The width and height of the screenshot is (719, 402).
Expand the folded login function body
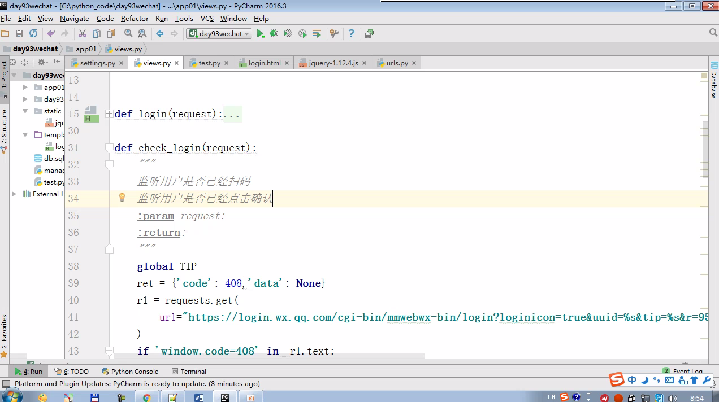110,114
